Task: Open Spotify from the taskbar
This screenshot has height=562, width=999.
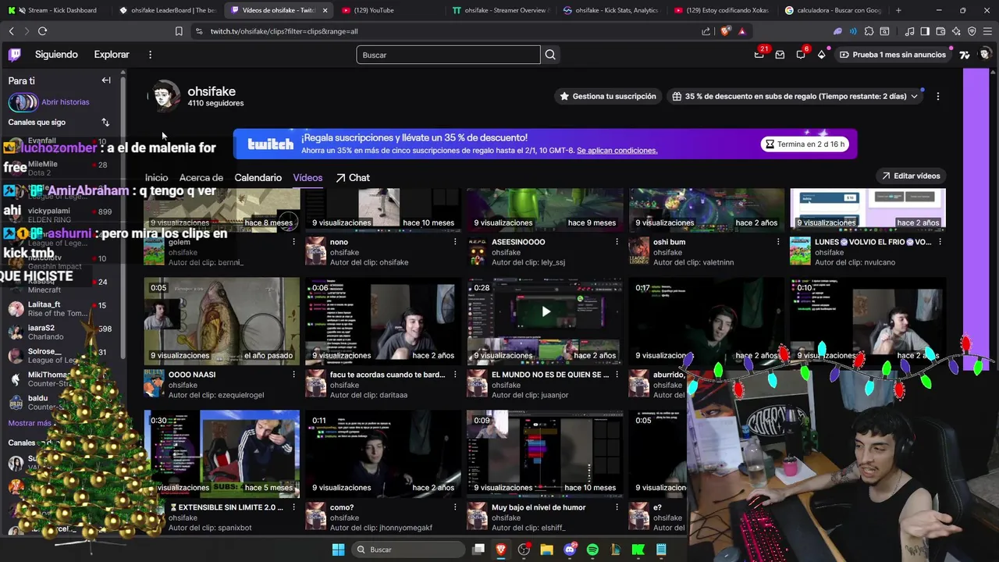Action: click(592, 550)
